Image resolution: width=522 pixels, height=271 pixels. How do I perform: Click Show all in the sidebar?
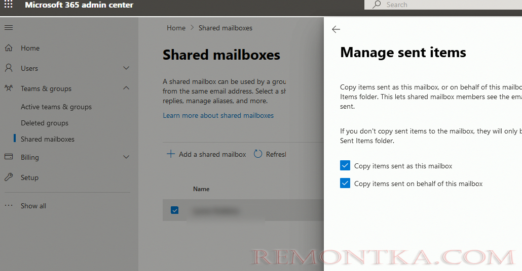click(33, 206)
